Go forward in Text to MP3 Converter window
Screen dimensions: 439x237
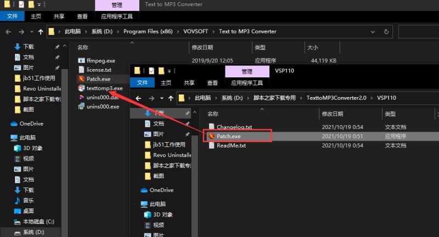tap(21, 32)
